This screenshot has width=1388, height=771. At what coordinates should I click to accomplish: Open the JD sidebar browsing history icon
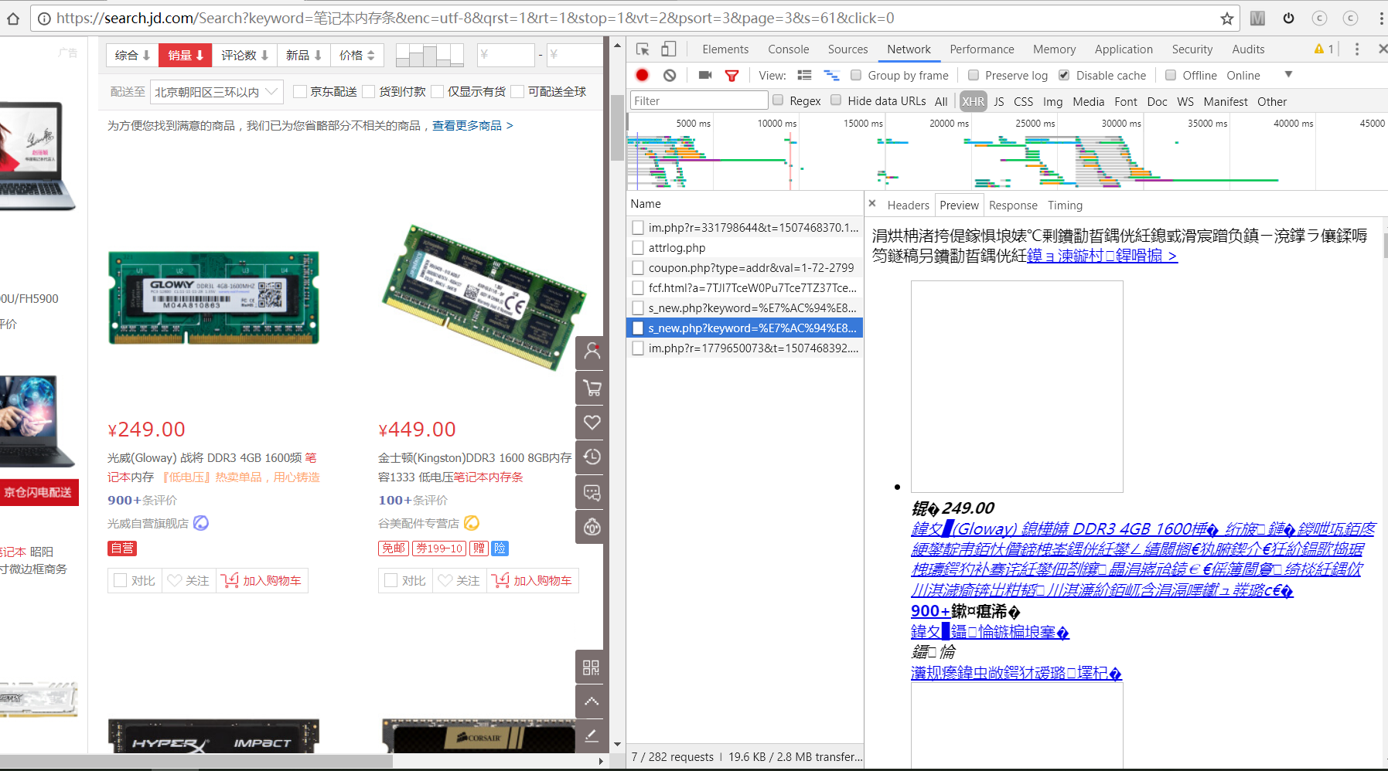(592, 457)
